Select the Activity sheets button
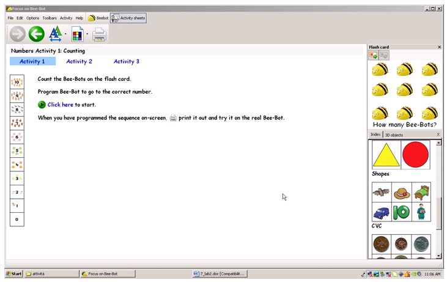Screen dimensions: 447x282 click(128, 18)
